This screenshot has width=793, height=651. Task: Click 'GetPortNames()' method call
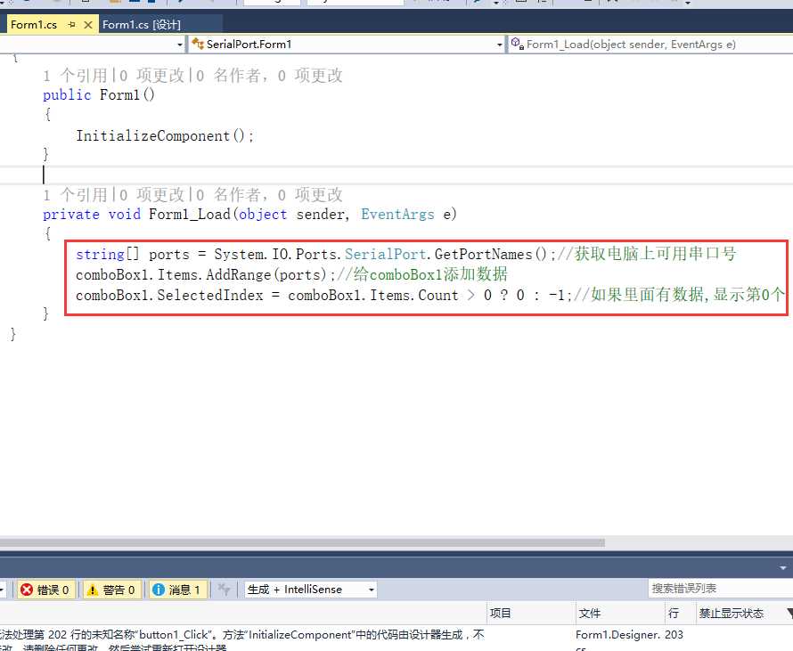point(491,254)
